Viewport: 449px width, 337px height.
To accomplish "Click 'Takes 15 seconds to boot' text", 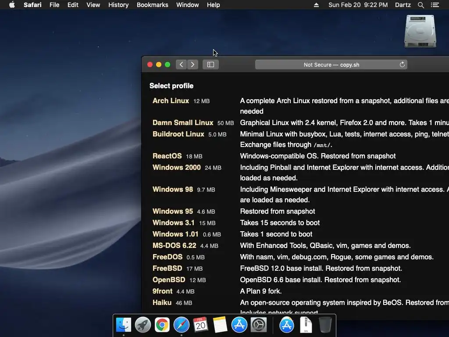I will pyautogui.click(x=280, y=222).
